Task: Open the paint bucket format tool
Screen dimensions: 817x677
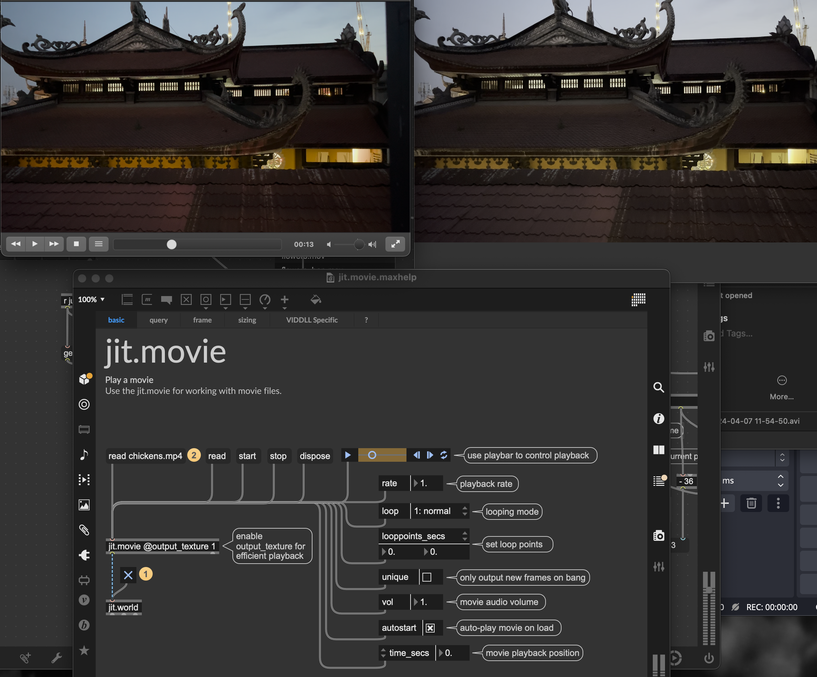Action: tap(316, 299)
